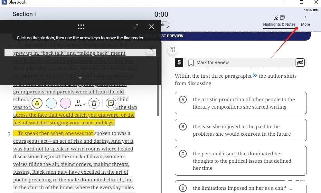
Task: Select answer choice A
Action: pos(241,103)
